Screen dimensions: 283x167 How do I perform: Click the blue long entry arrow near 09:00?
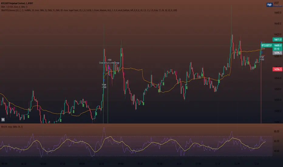(x=104, y=80)
